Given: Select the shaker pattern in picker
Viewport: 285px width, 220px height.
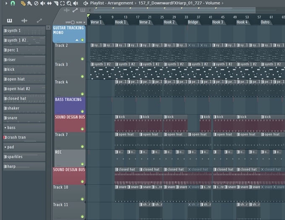Looking at the screenshot, I should tap(24, 108).
